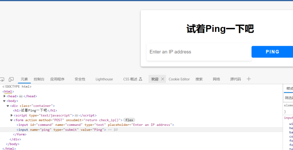Click the 筛选器 styles filter field

point(288,98)
